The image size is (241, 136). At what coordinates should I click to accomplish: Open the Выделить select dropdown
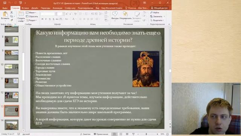157,20
